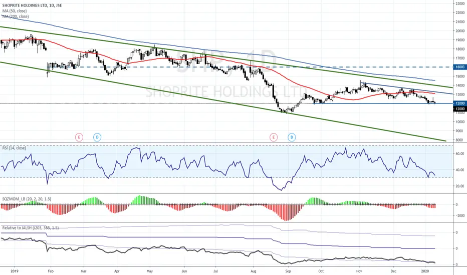
Task: Select the Relative to JALSH indicator legend
Action: (x=31, y=227)
